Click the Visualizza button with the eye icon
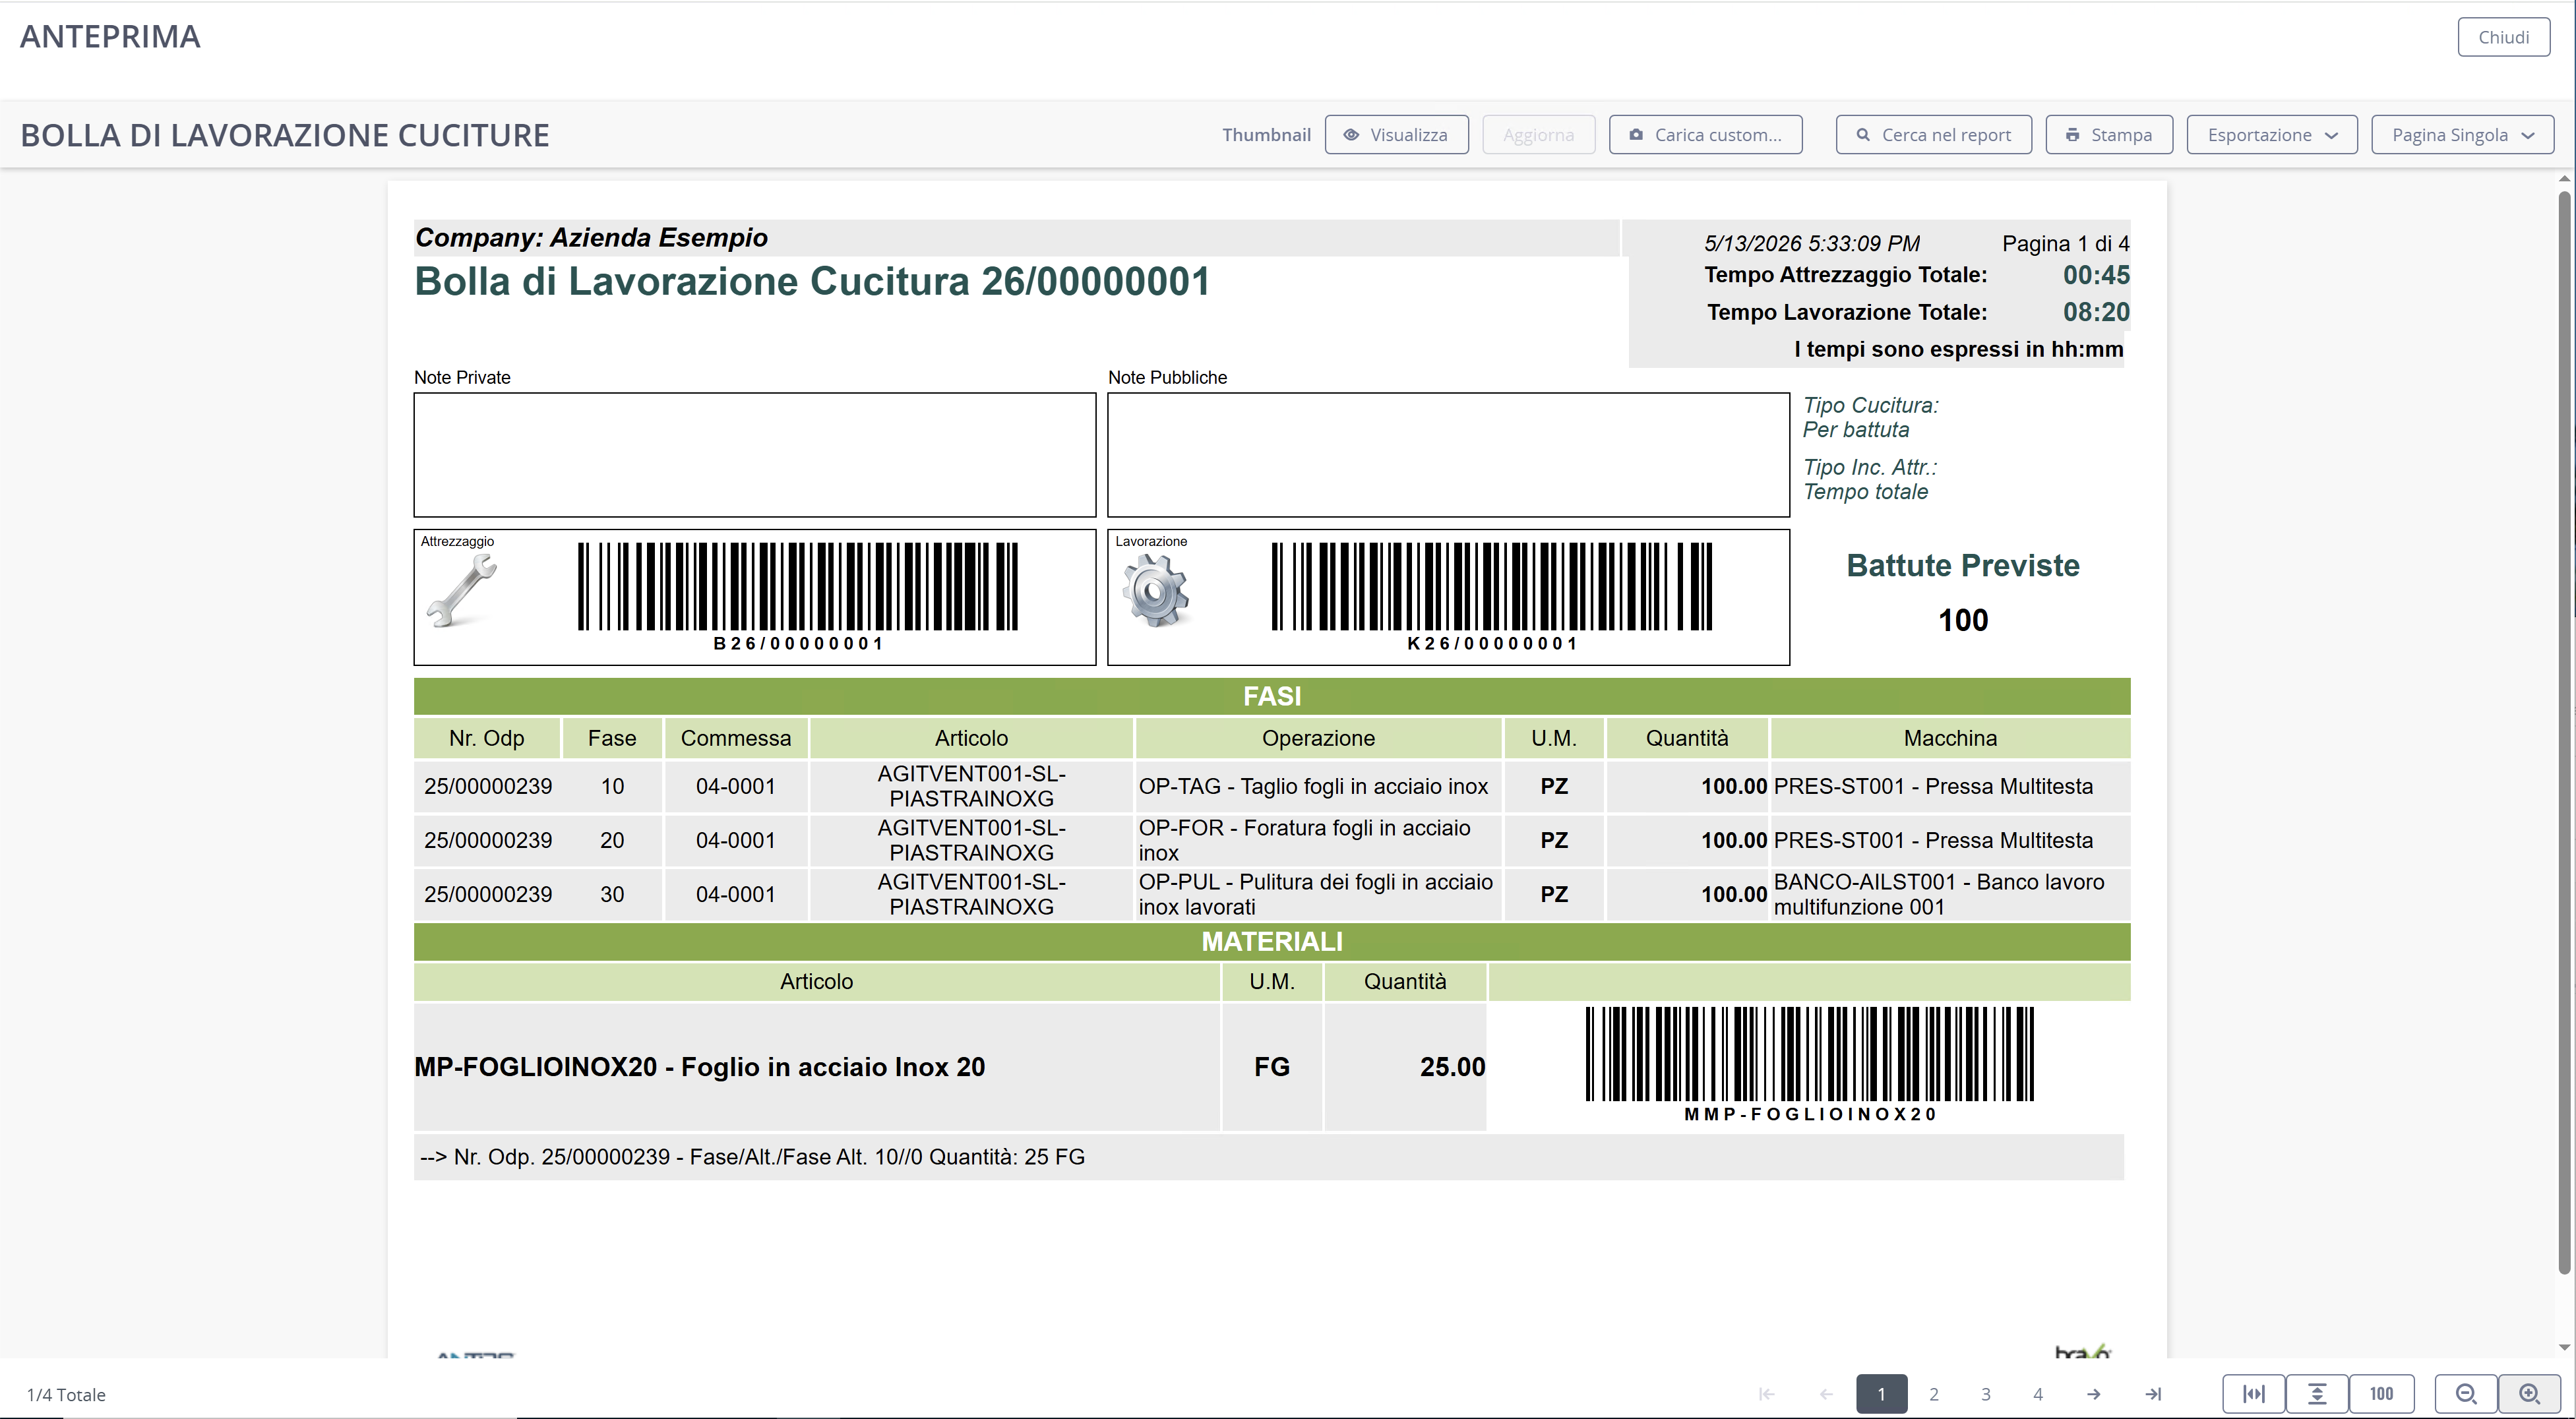2576x1419 pixels. 1396,134
